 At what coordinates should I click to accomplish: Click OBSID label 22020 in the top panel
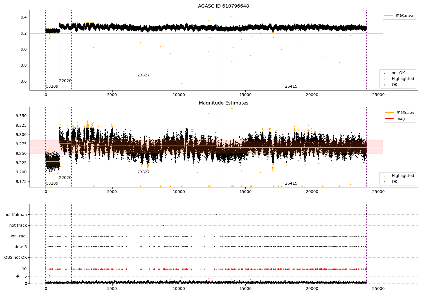(65, 81)
